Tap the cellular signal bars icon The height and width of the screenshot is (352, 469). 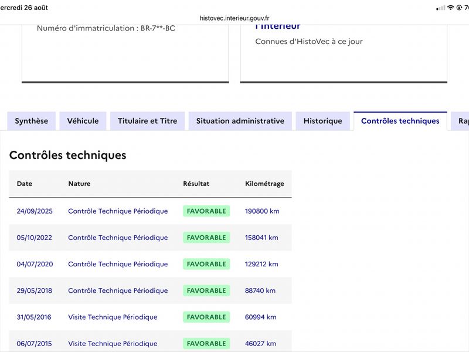[441, 8]
